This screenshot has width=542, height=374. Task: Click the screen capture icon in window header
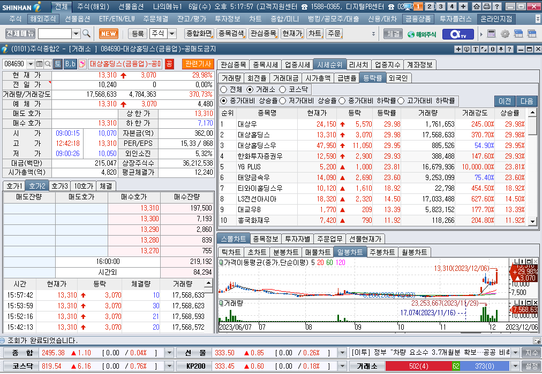click(x=467, y=49)
